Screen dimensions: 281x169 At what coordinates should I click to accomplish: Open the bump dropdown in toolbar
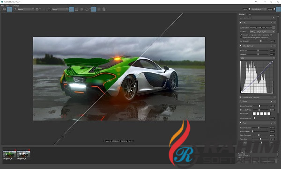tap(60, 9)
